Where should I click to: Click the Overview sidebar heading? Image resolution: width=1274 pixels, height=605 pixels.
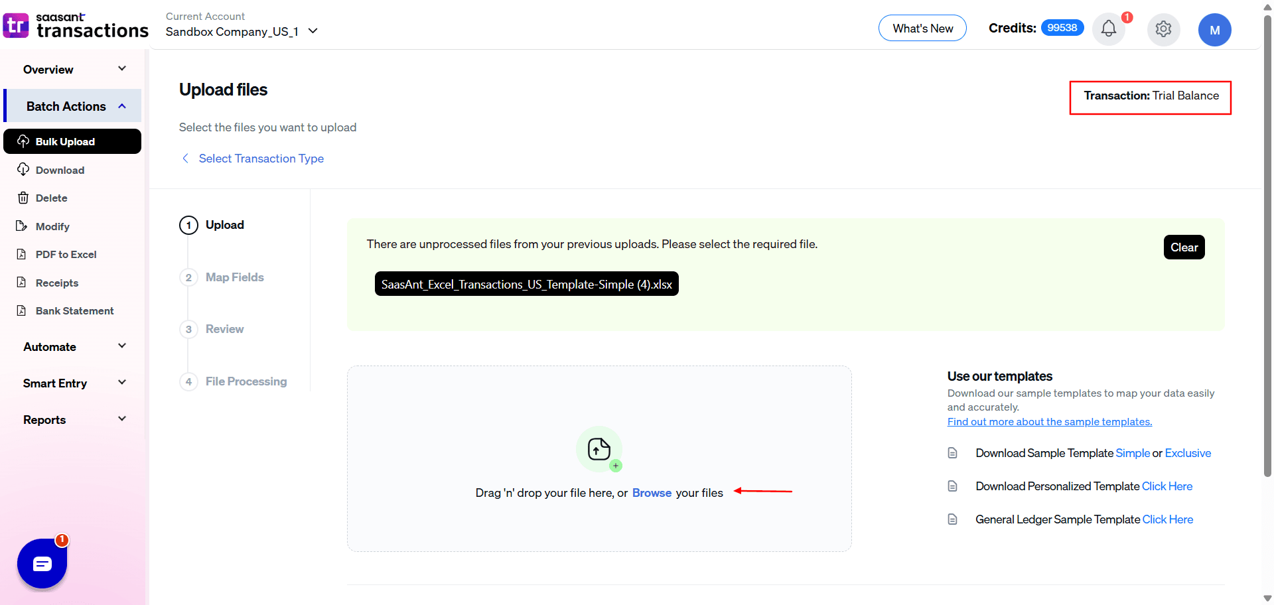(48, 70)
